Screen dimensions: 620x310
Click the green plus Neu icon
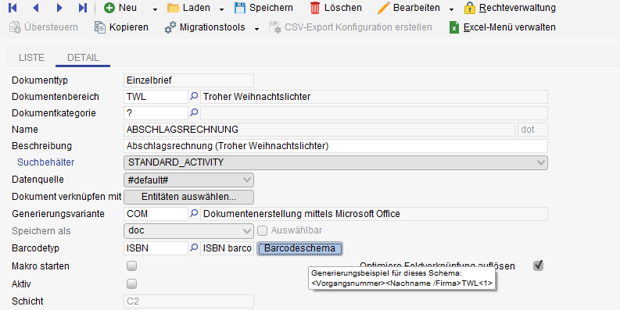[x=109, y=8]
